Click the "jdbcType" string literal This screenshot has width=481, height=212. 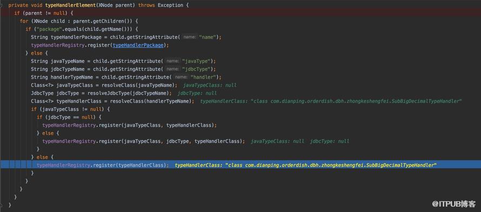[197, 69]
